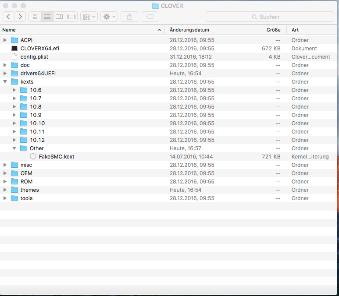Click the Kernel…iterung type label
Viewport: 339px width, 296px height.
(310, 156)
